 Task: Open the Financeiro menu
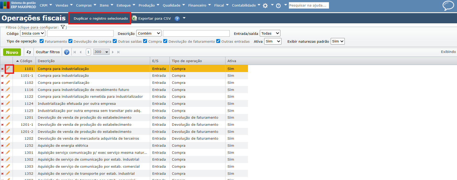tap(199, 5)
